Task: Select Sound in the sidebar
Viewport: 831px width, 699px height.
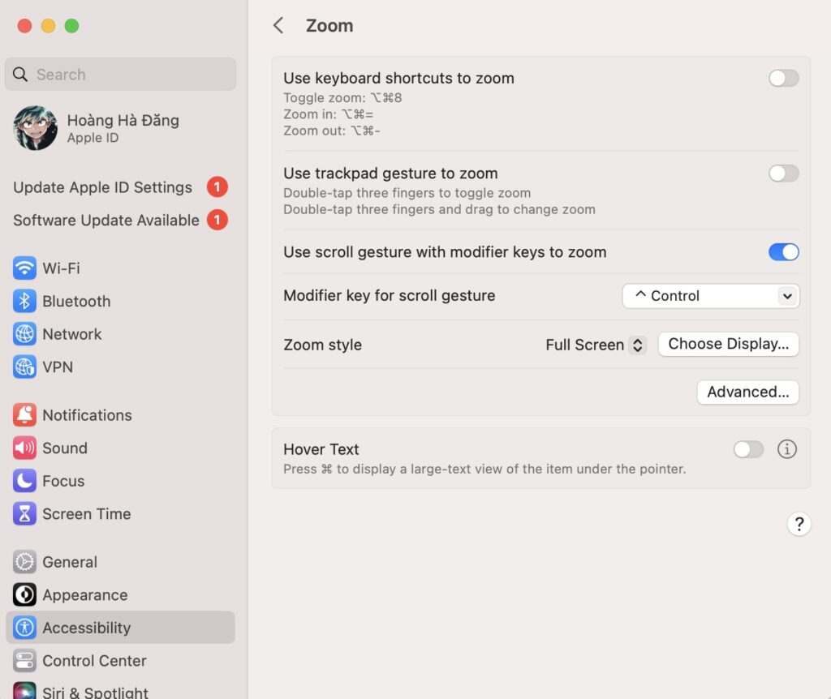Action: pos(120,448)
